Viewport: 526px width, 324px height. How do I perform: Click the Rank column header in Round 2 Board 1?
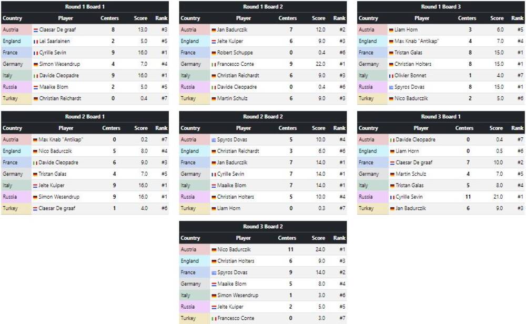pyautogui.click(x=161, y=128)
